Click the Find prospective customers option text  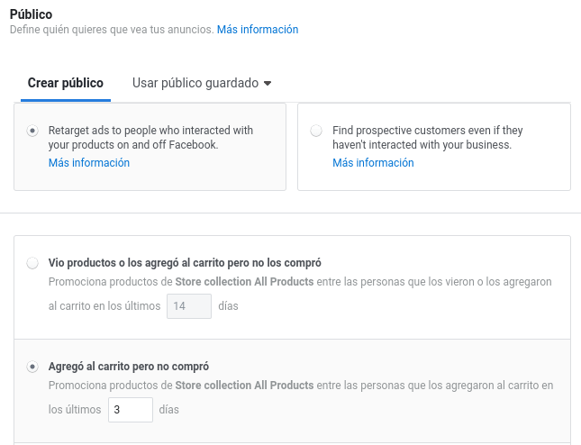pyautogui.click(x=427, y=137)
